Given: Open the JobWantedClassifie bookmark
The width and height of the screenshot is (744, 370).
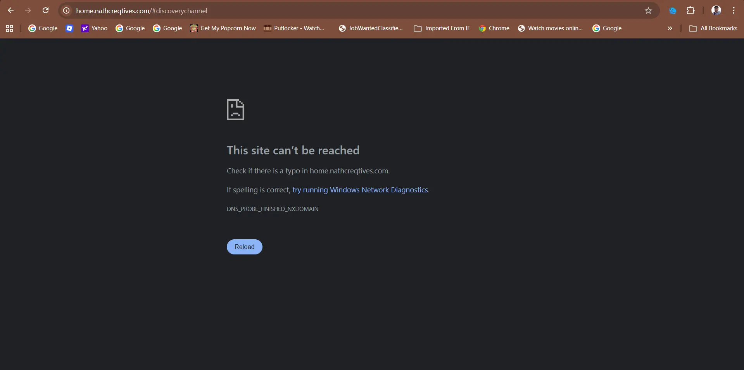Looking at the screenshot, I should pos(371,28).
